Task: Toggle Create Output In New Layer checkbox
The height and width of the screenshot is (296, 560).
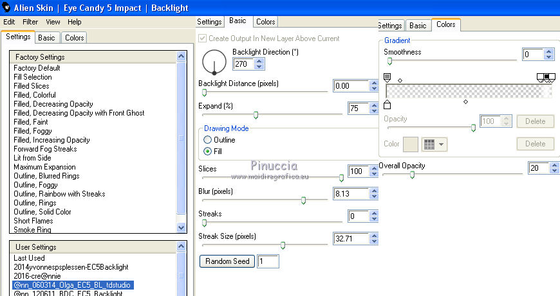Action: click(203, 38)
